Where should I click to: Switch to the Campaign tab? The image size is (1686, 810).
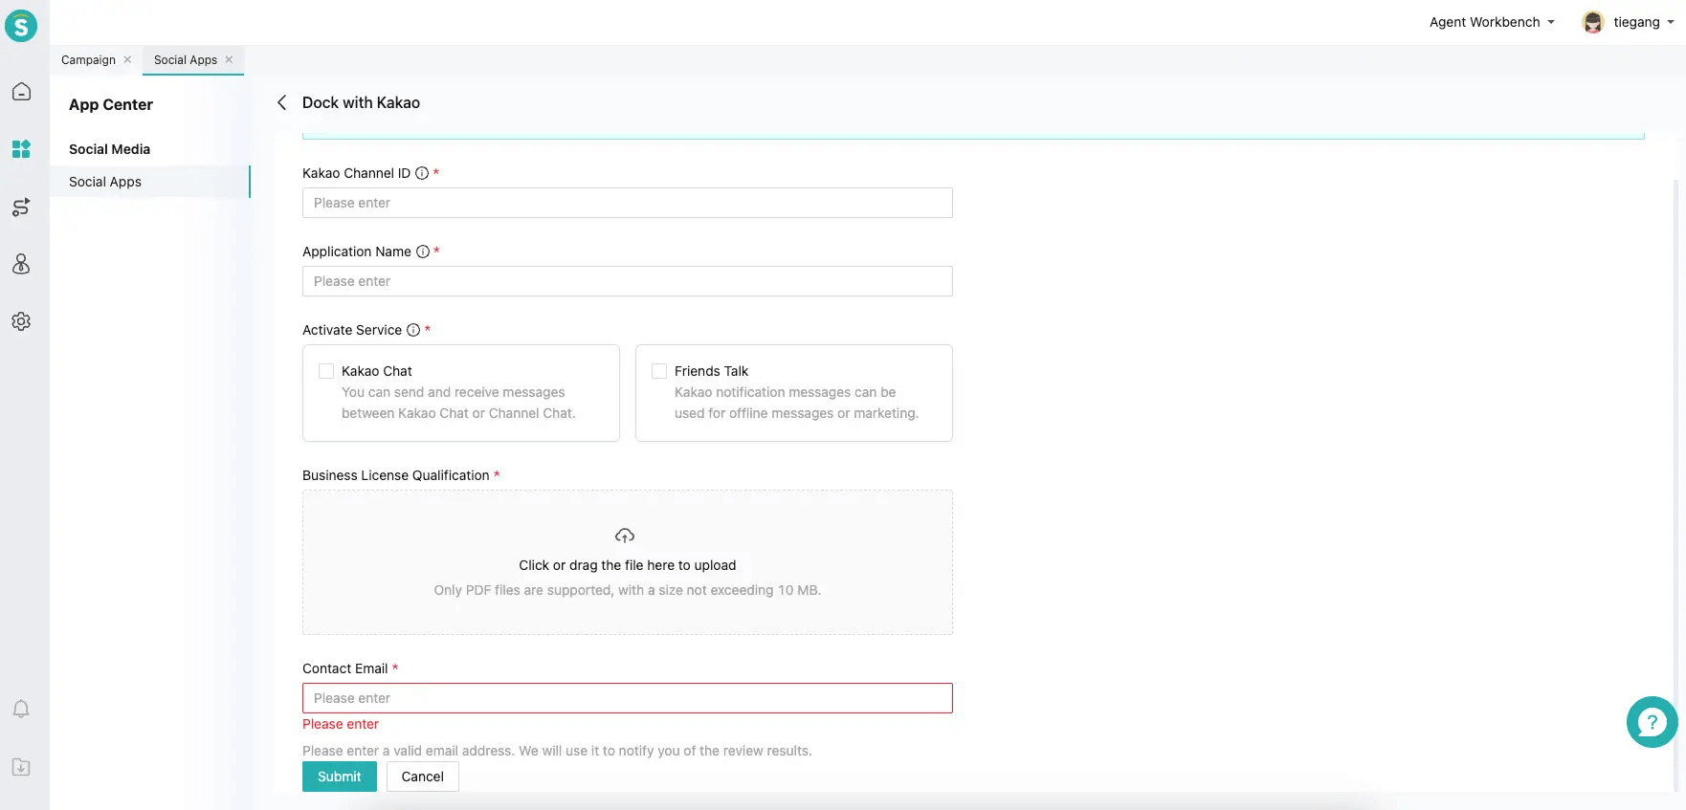click(x=88, y=59)
